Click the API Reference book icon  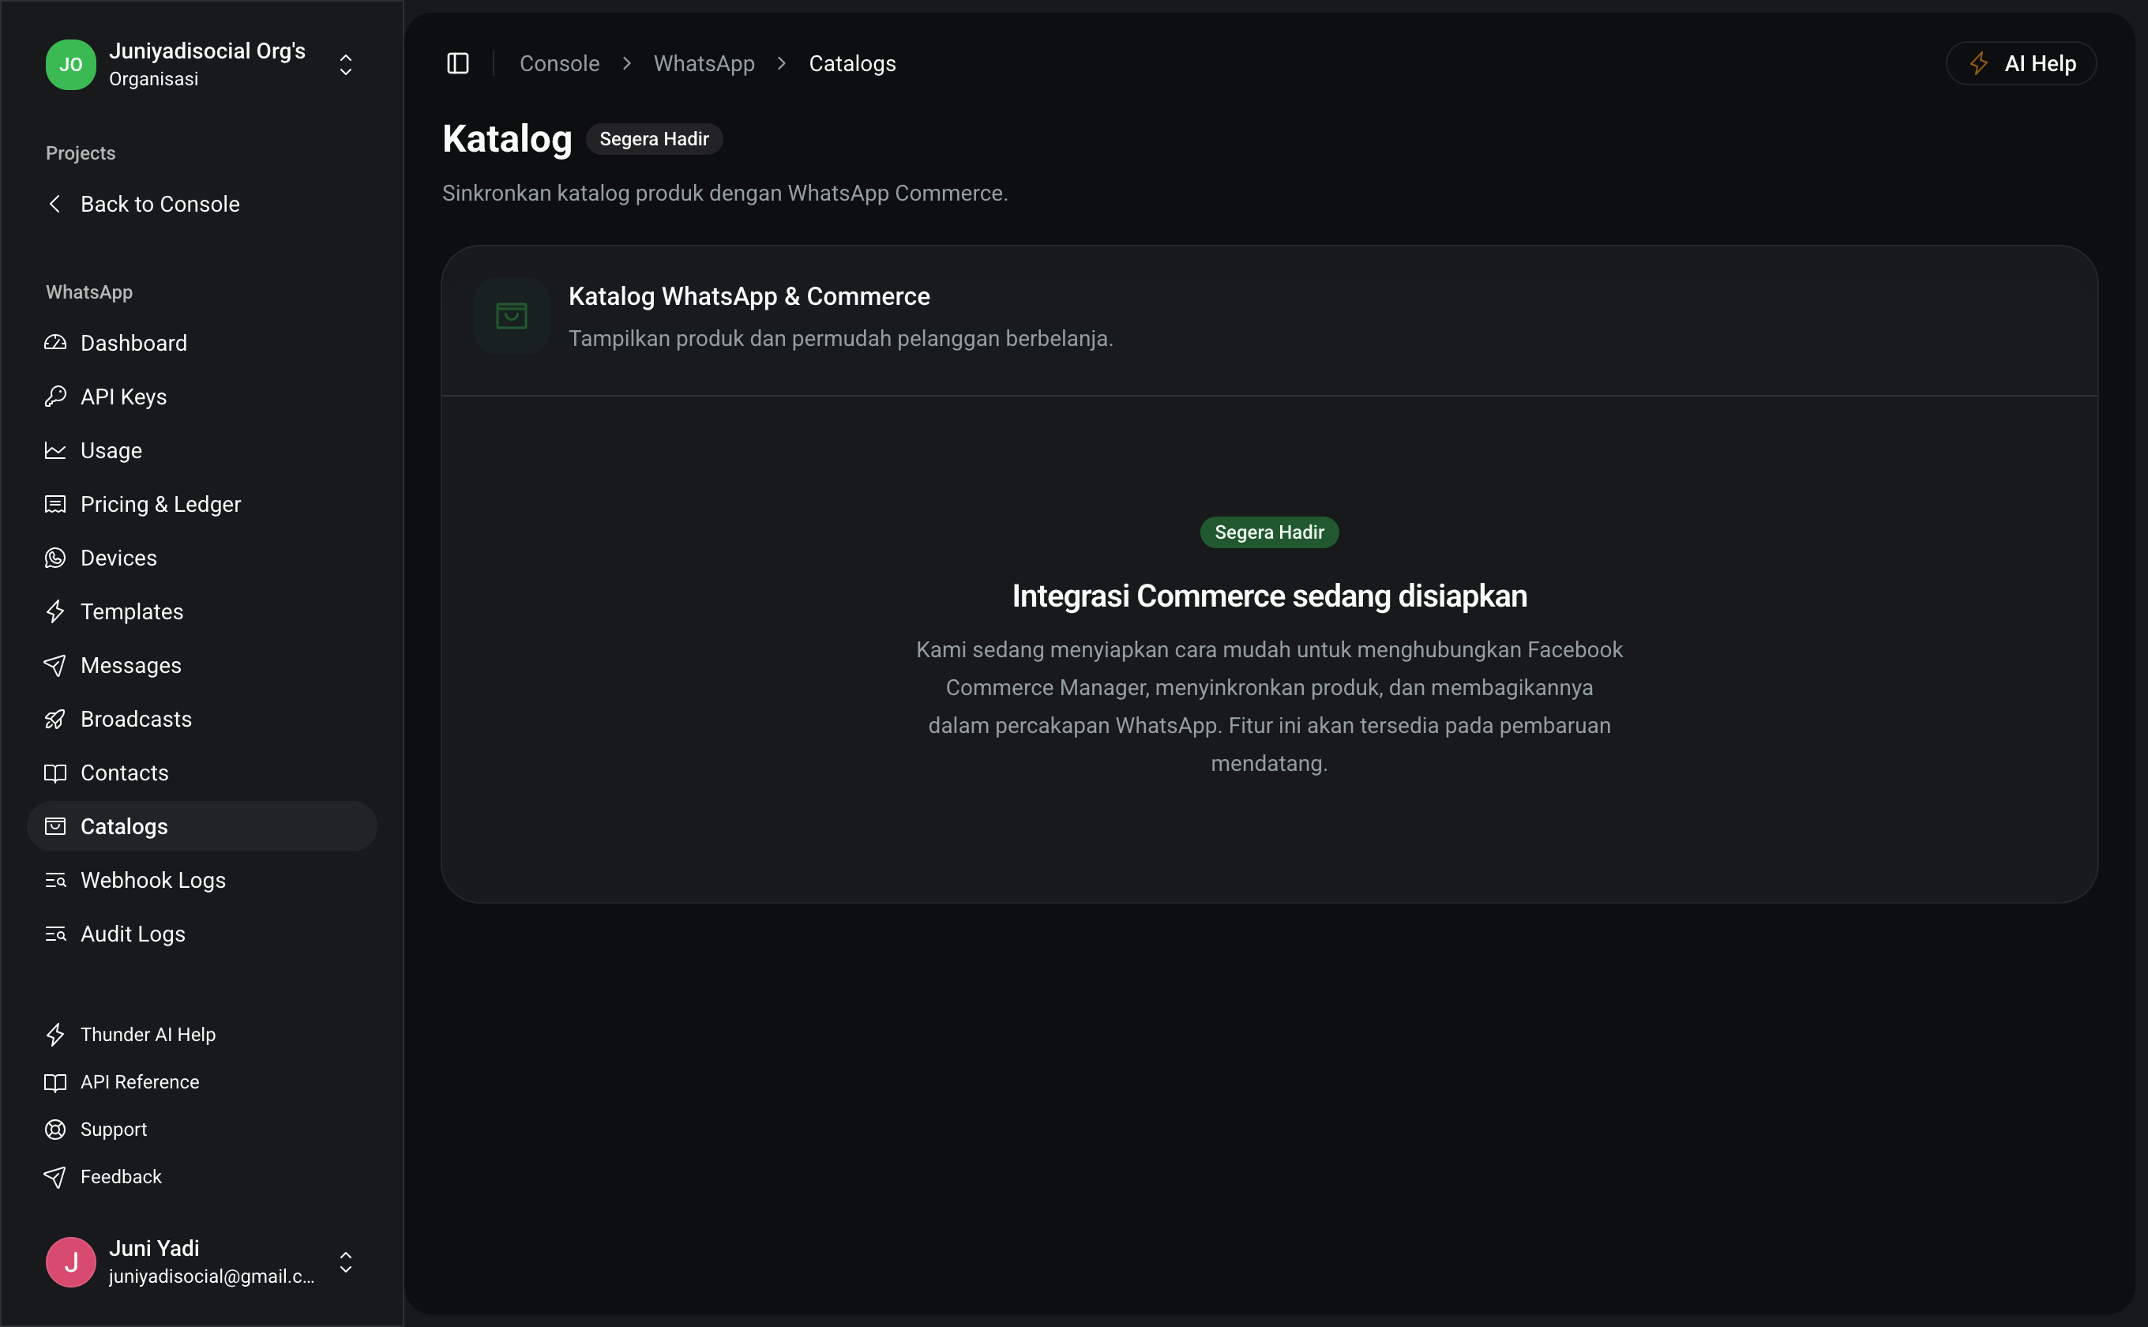[55, 1082]
